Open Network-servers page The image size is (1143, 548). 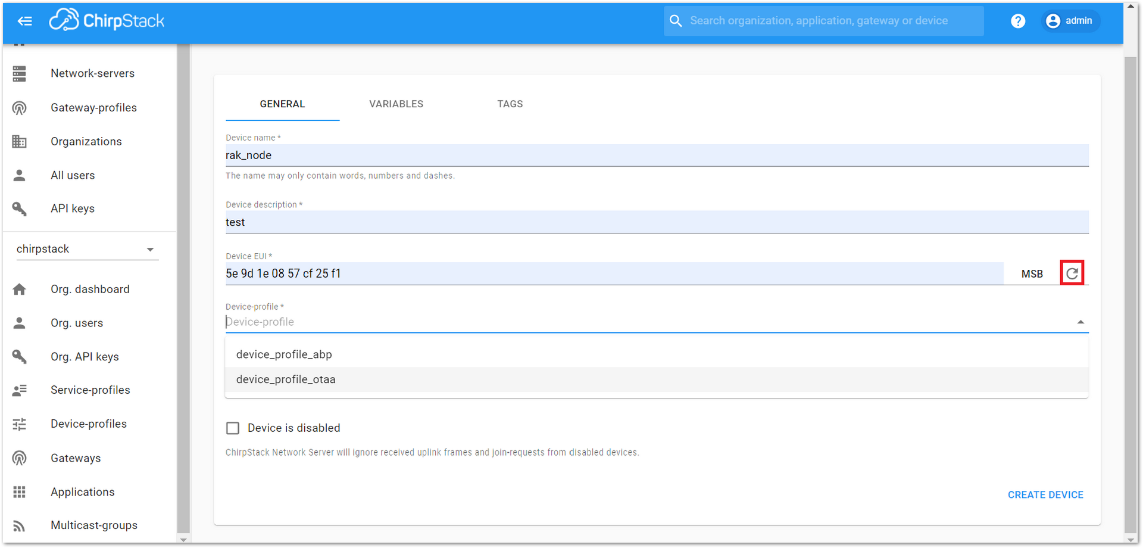[93, 73]
